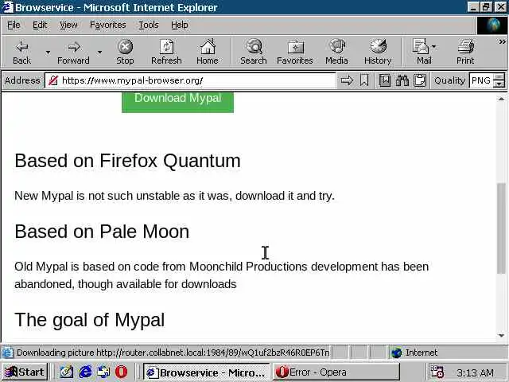Click the IE title bar window icon
This screenshot has height=382, width=509.
coord(7,7)
